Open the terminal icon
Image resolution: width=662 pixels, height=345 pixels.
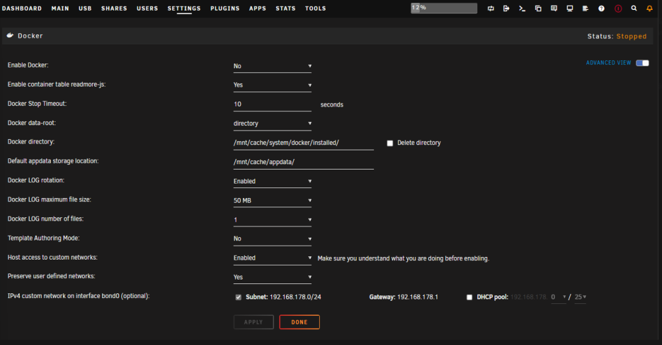(522, 9)
